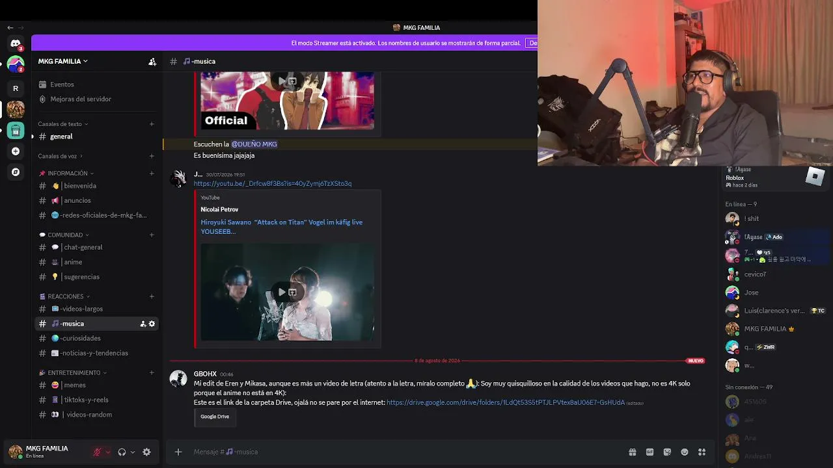Viewport: 833px width, 468px height.
Task: Click the message input field for musica
Action: coord(403,452)
